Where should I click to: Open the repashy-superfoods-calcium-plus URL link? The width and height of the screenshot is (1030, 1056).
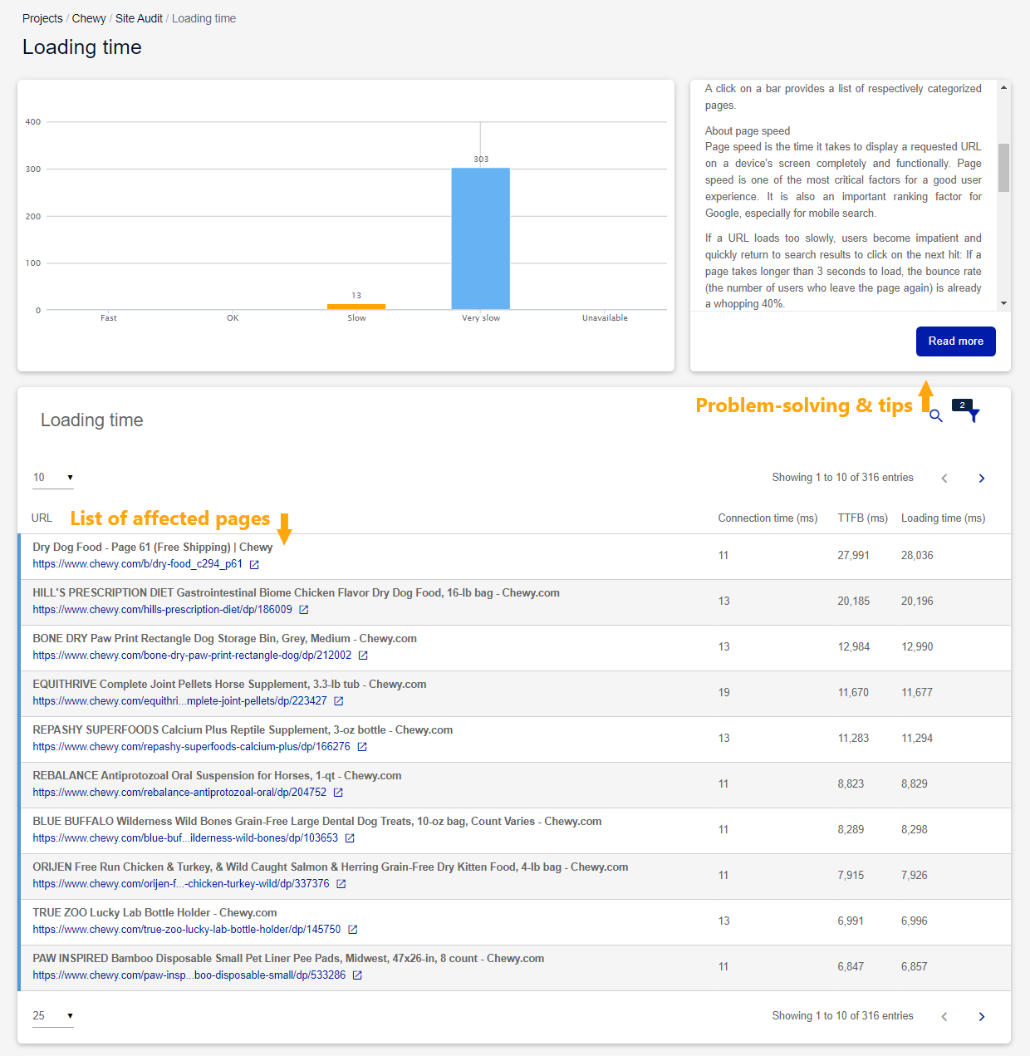pyautogui.click(x=191, y=747)
